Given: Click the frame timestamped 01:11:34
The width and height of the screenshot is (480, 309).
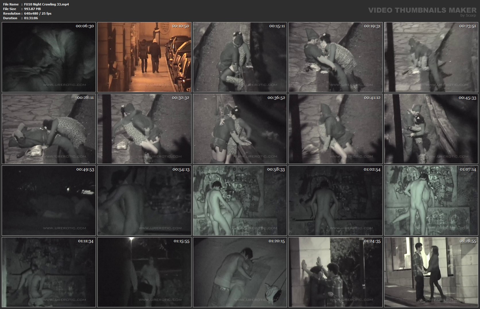Looking at the screenshot, I should pyautogui.click(x=49, y=272).
